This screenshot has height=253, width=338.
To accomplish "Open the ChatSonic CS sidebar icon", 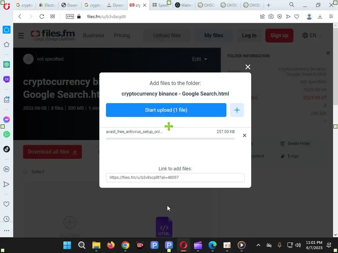I will pyautogui.click(x=7, y=79).
